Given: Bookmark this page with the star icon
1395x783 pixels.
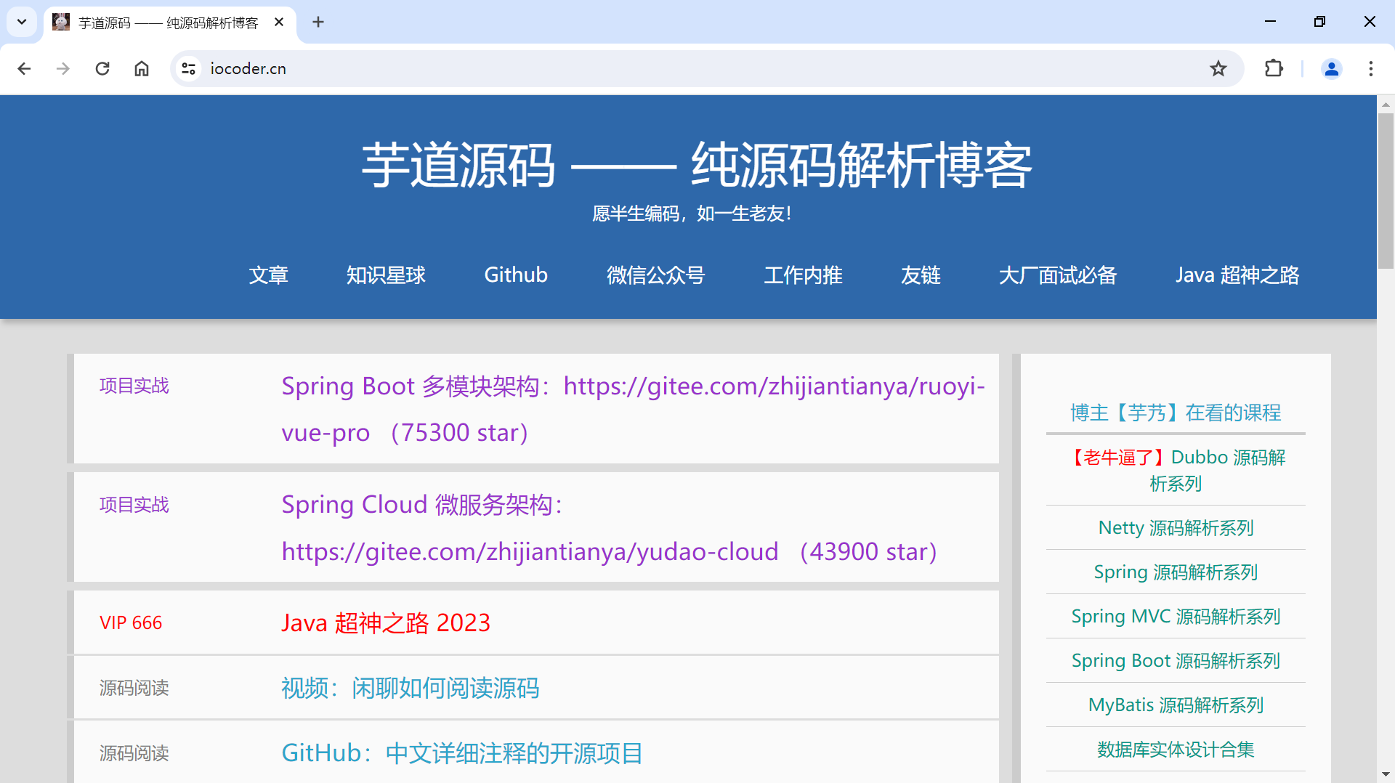Looking at the screenshot, I should click(1218, 68).
